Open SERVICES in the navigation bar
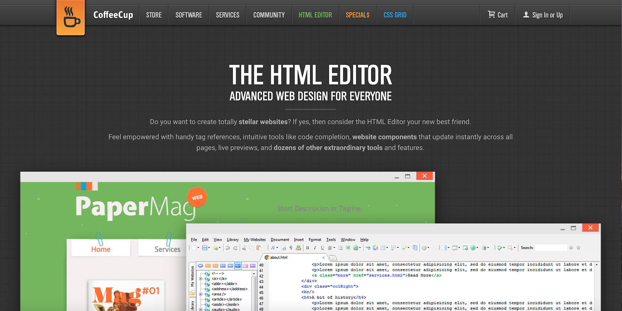The image size is (622, 311). [228, 15]
